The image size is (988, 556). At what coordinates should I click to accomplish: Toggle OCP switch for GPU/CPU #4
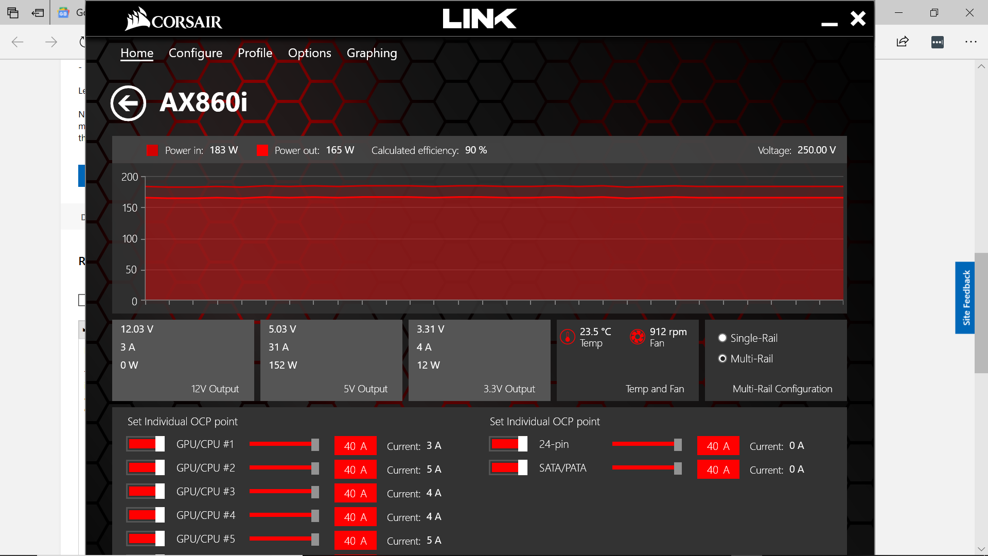point(146,515)
